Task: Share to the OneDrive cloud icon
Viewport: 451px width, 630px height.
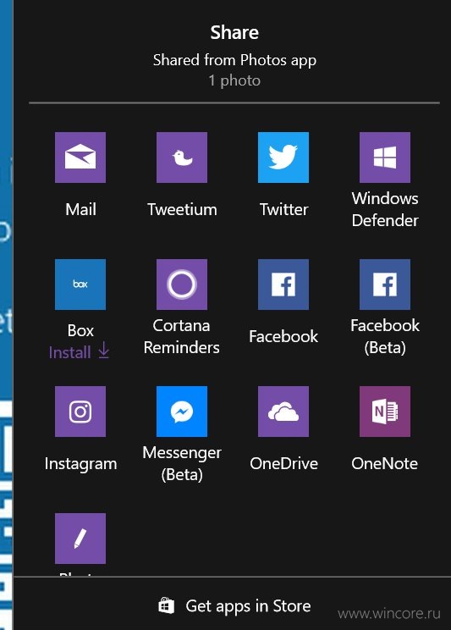Action: click(283, 411)
